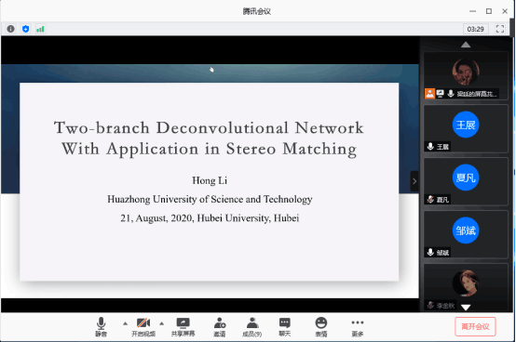Open the invite participants icon
This screenshot has height=342, width=516.
(x=220, y=327)
